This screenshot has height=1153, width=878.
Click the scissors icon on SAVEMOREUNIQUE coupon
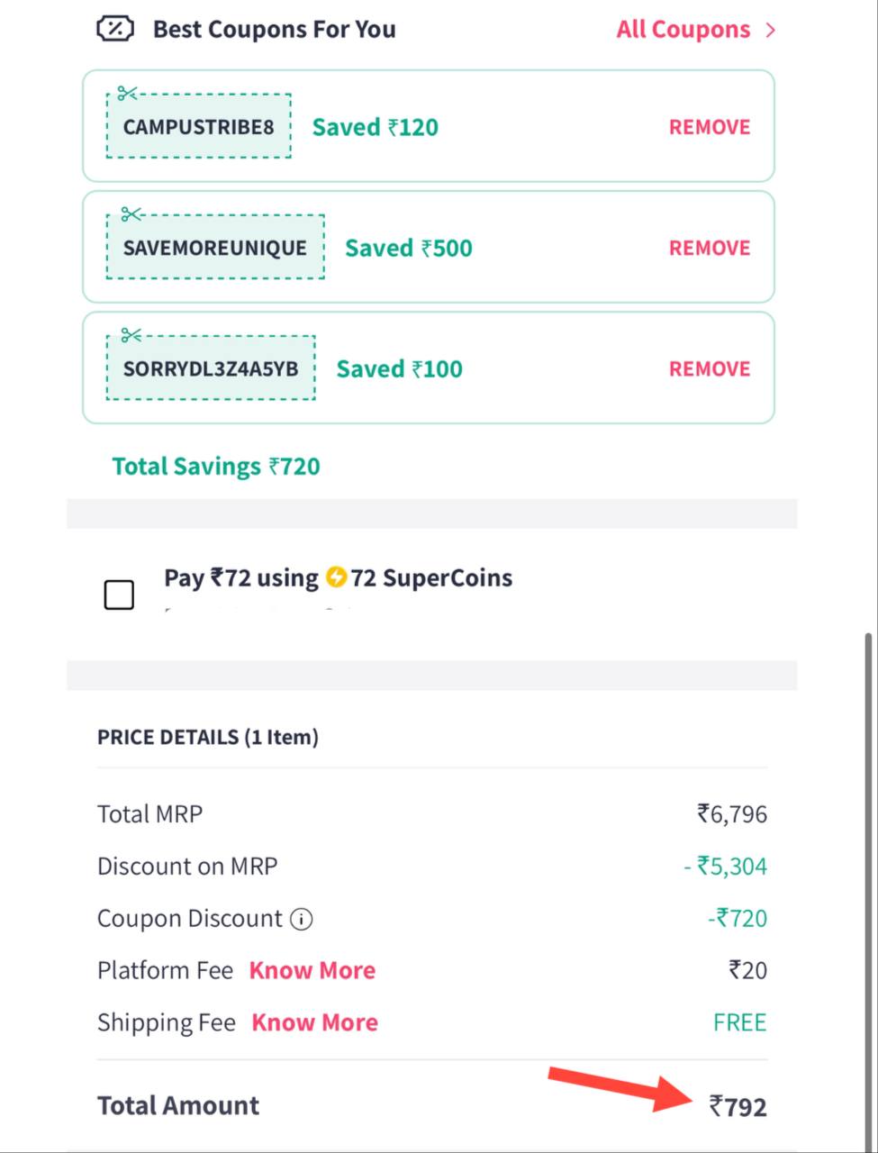point(132,214)
